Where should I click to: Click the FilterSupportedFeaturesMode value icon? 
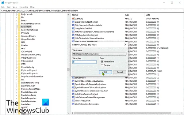(x=73, y=25)
